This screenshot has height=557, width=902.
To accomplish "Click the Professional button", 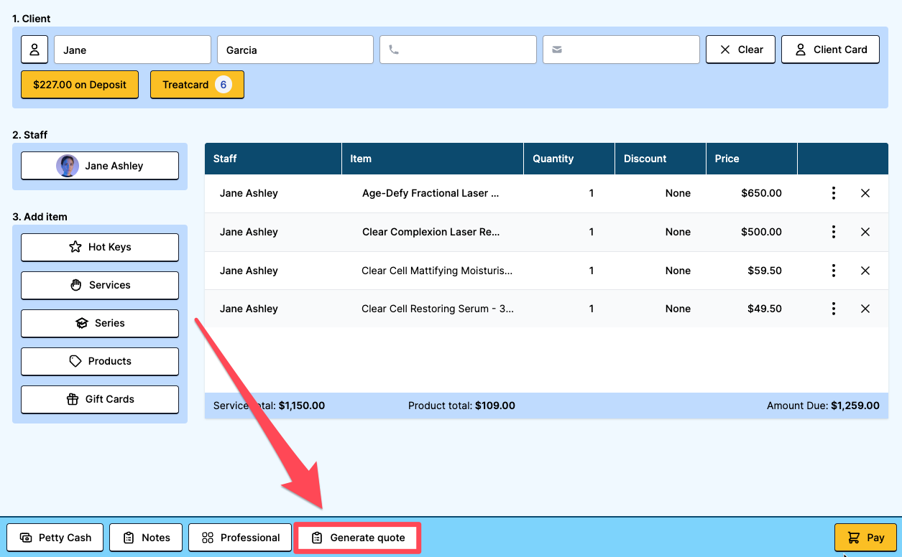I will 240,538.
